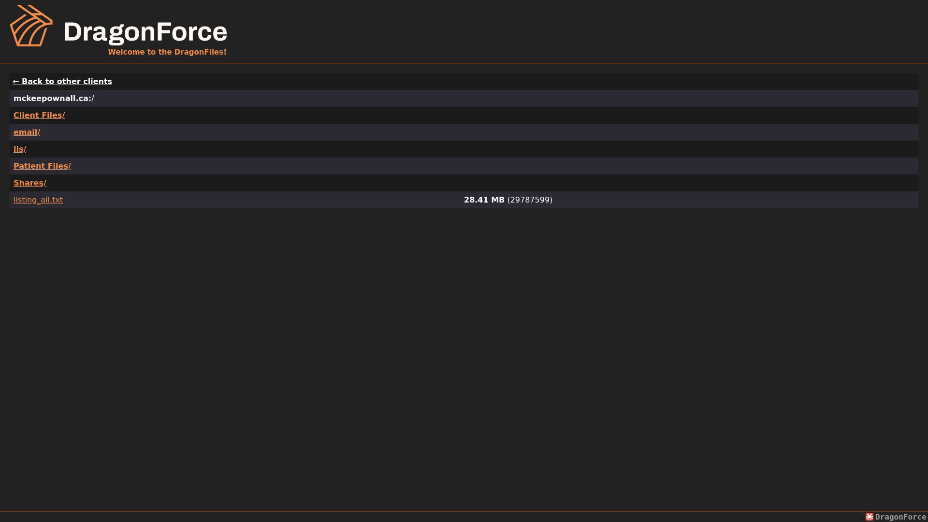Browse the Shares folder

[30, 183]
